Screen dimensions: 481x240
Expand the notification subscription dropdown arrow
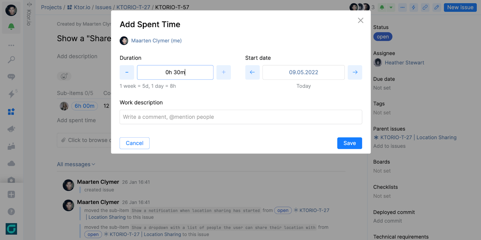[x=391, y=7]
